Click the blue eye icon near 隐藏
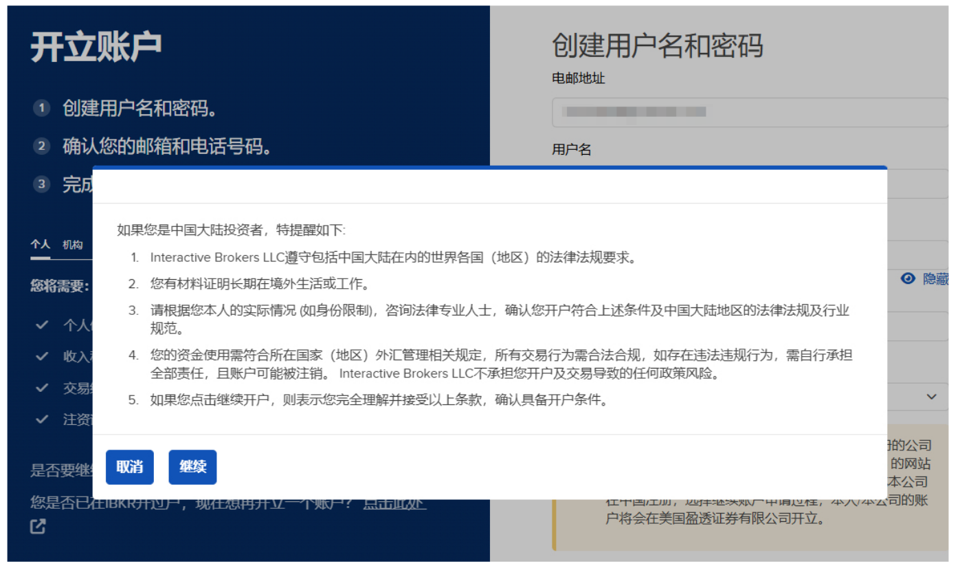 coord(907,278)
